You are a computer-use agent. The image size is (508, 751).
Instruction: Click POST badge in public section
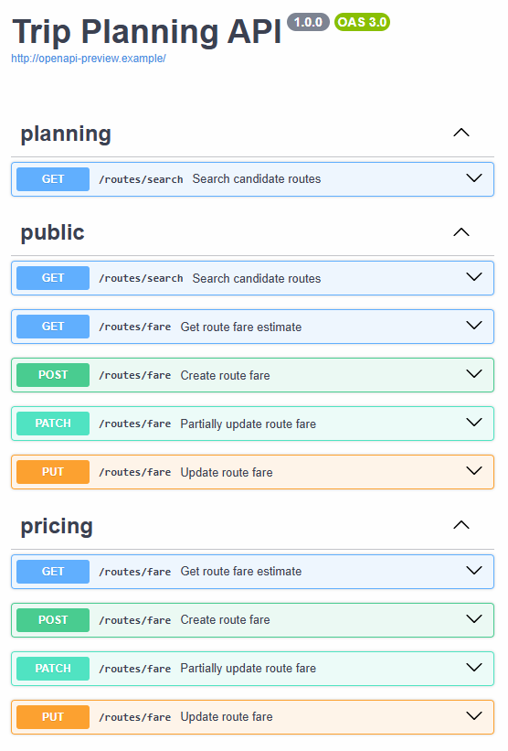tap(53, 375)
